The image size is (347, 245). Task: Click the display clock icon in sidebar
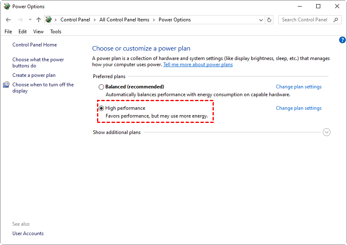pos(6,85)
